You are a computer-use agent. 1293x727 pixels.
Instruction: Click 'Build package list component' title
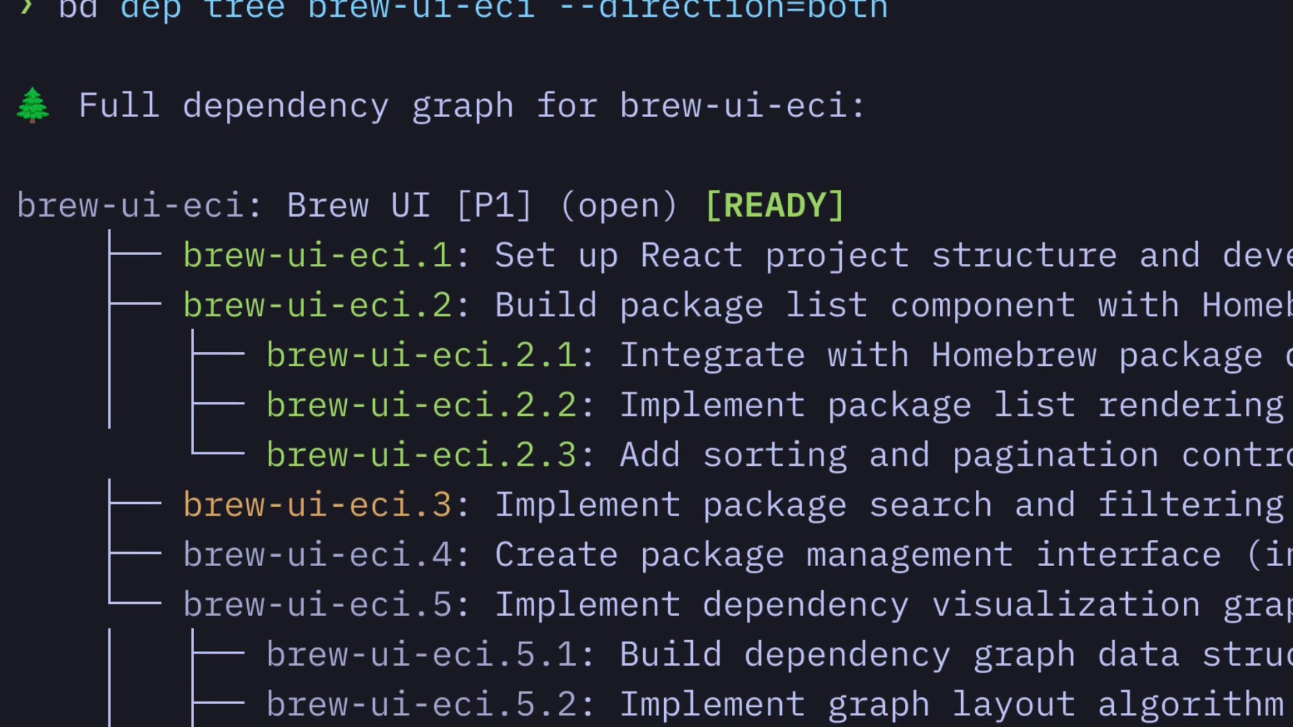785,306
